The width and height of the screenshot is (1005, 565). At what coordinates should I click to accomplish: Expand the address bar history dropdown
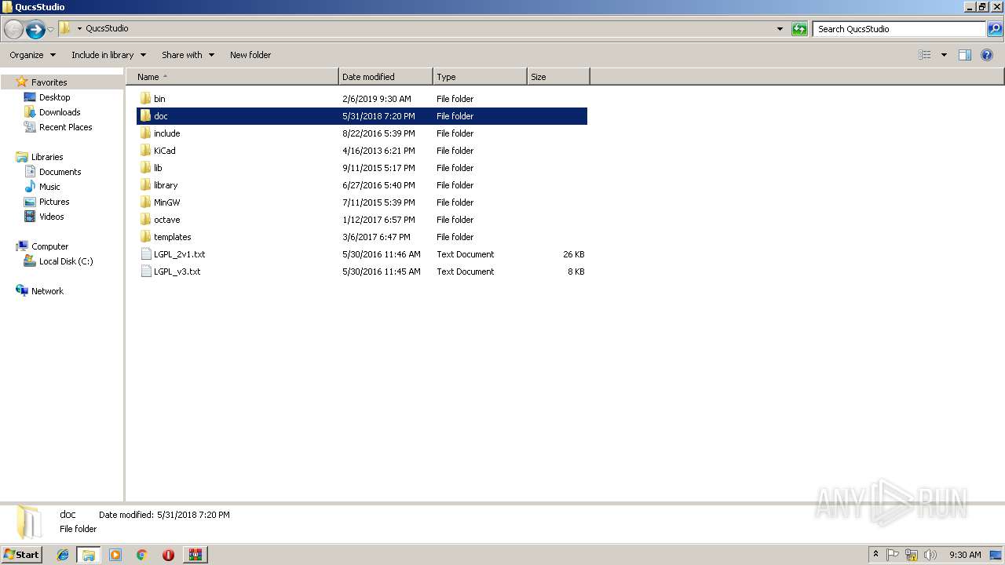click(780, 29)
